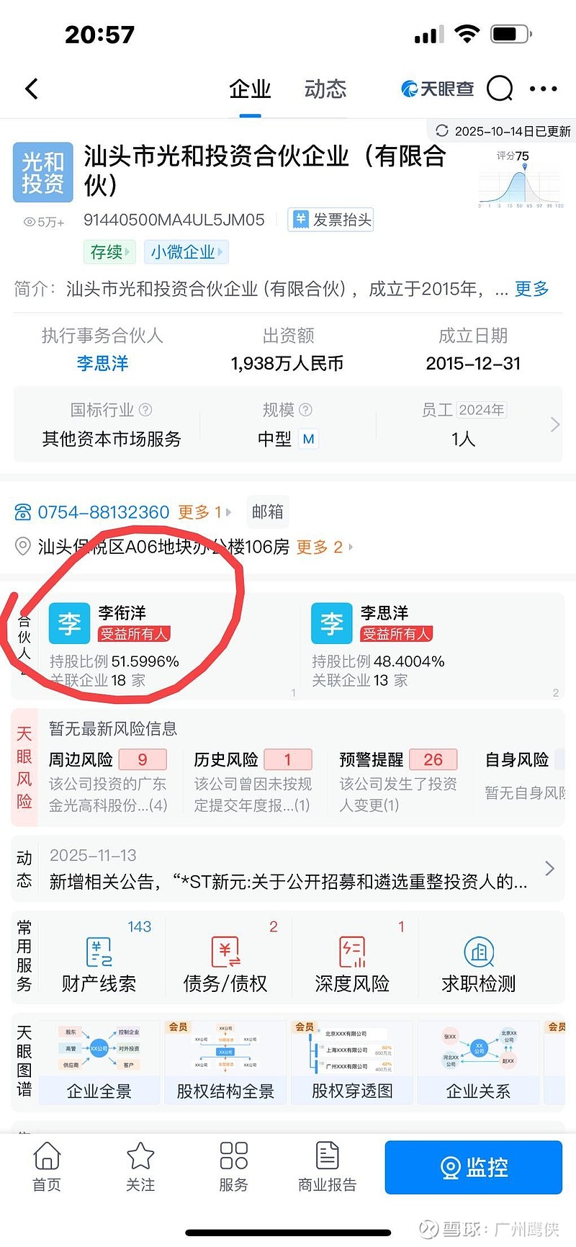This screenshot has width=576, height=1247.
Task: Tap the 规模 help icon
Action: coord(305,410)
